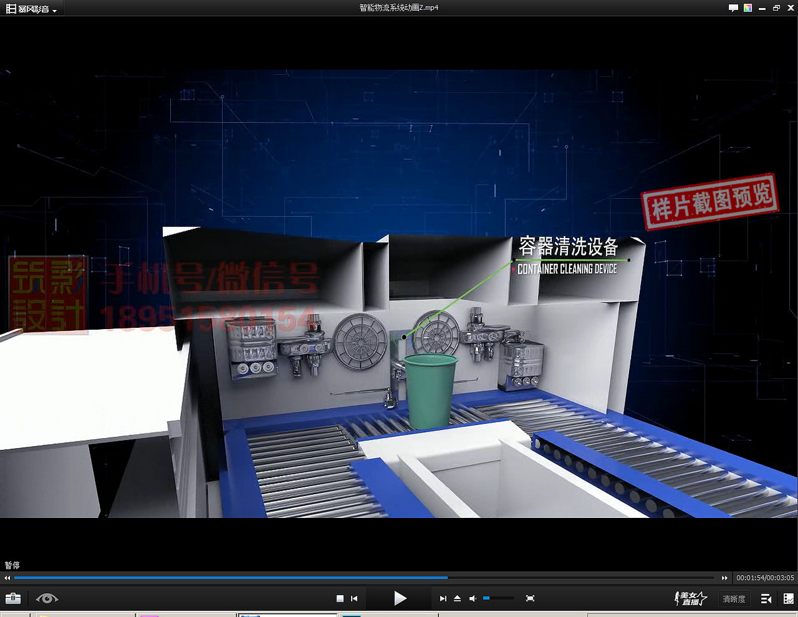Screen dimensions: 798x617
Task: Click the rewind arrow on the seek bar
Action: pos(8,578)
